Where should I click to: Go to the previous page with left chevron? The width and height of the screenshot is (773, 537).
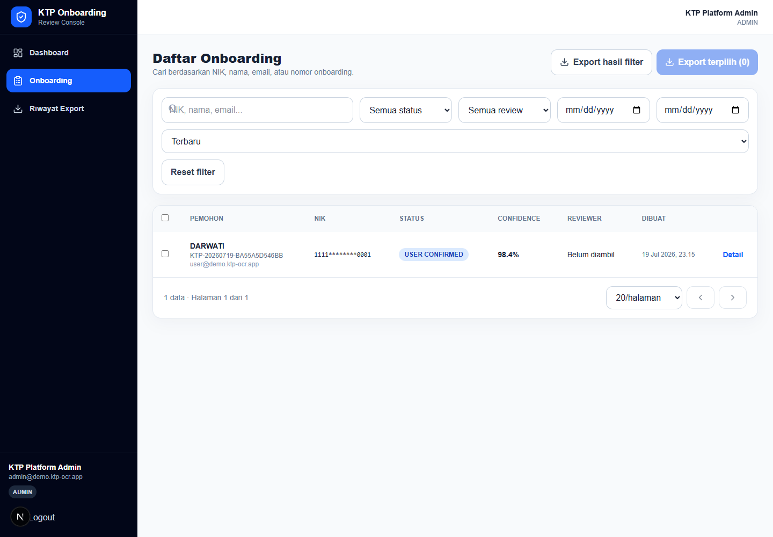(x=701, y=297)
